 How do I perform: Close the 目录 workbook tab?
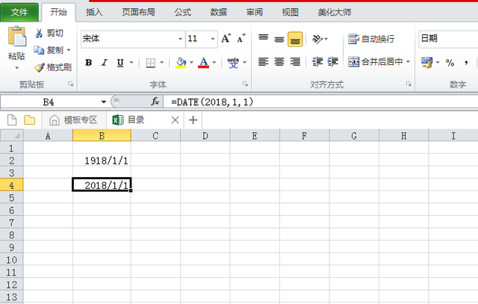(x=175, y=120)
